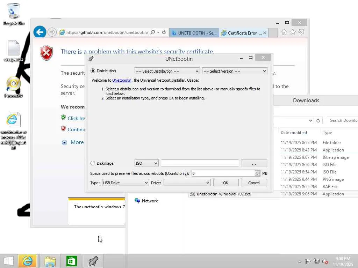Click the Internet Explorer back arrow
This screenshot has width=358, height=268.
[x=40, y=32]
